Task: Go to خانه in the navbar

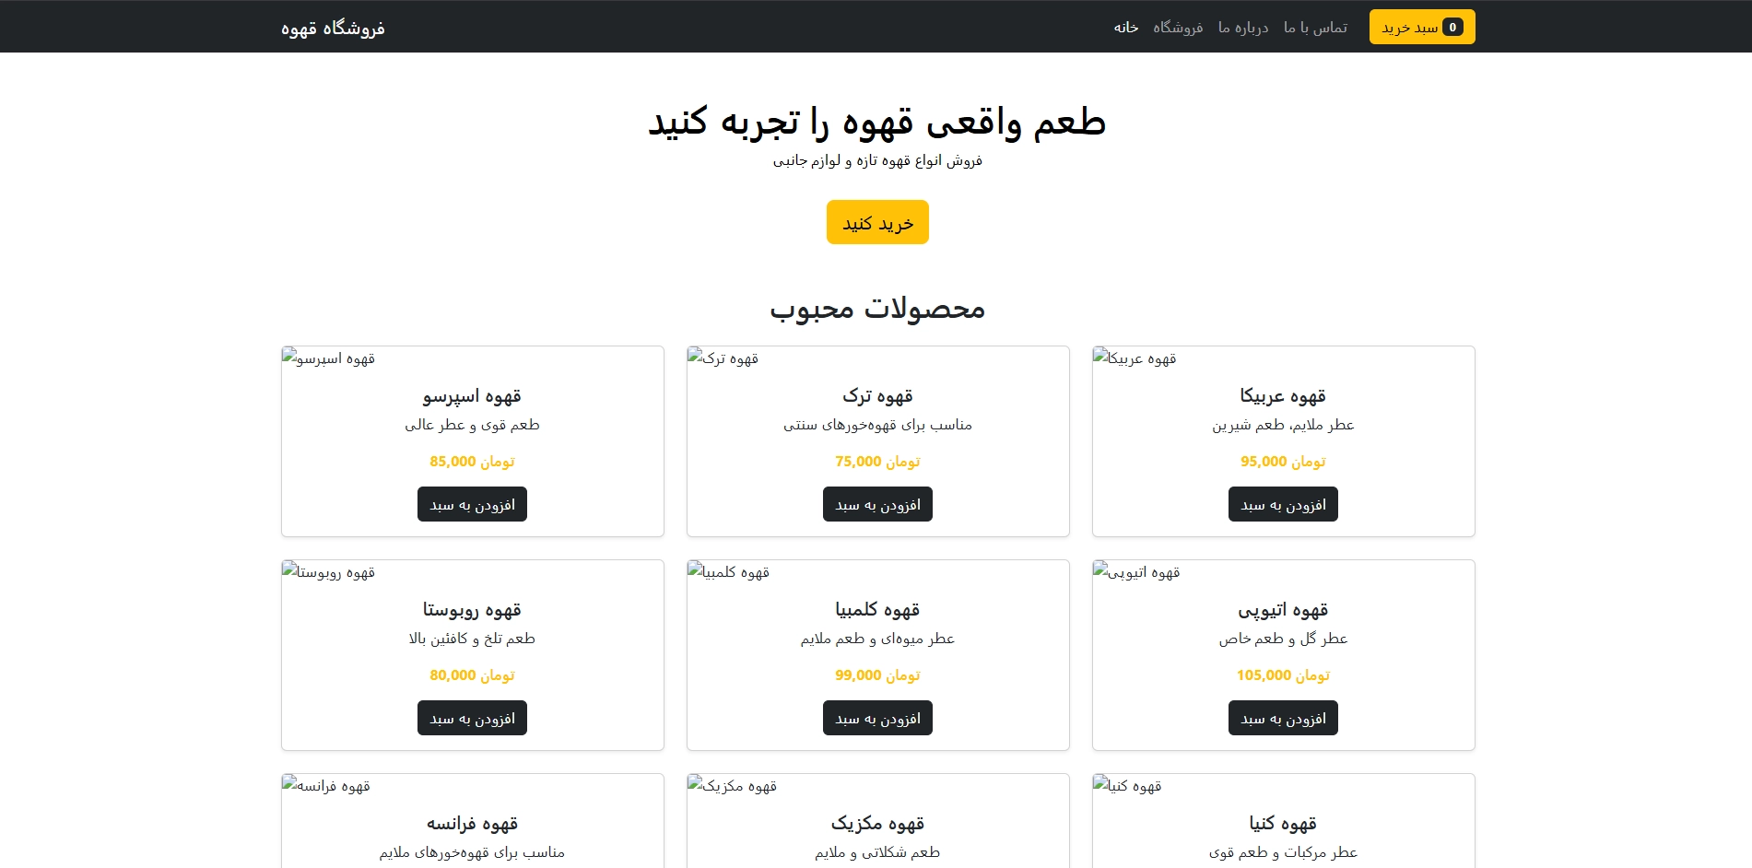Action: click(1126, 27)
